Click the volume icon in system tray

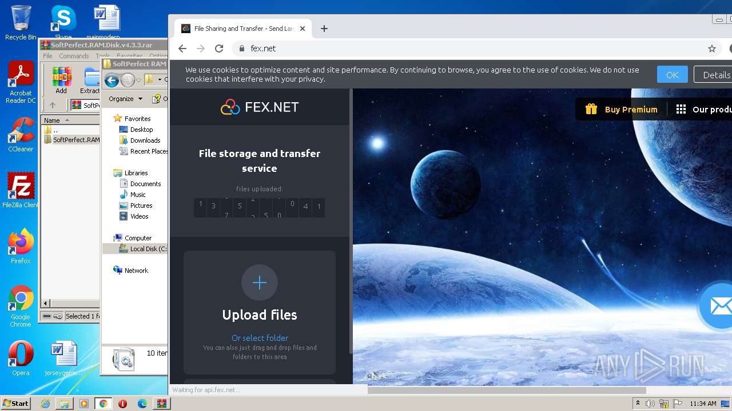[650, 404]
